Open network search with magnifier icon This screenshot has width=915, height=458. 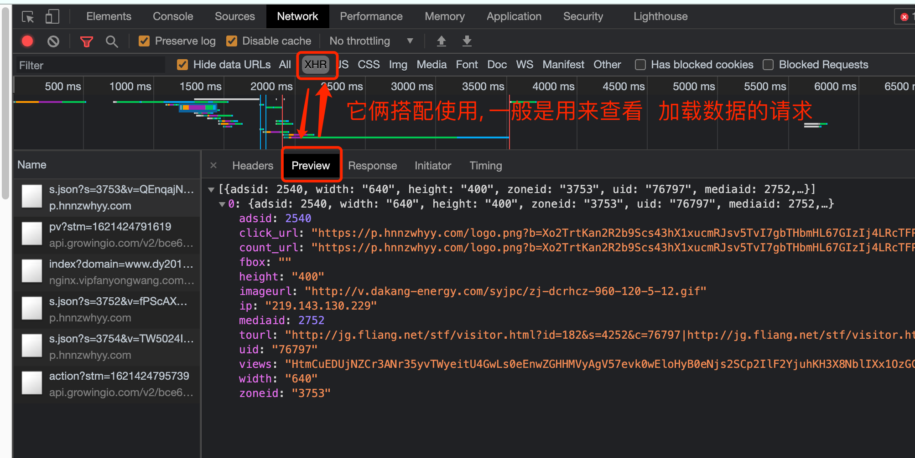[x=112, y=41]
